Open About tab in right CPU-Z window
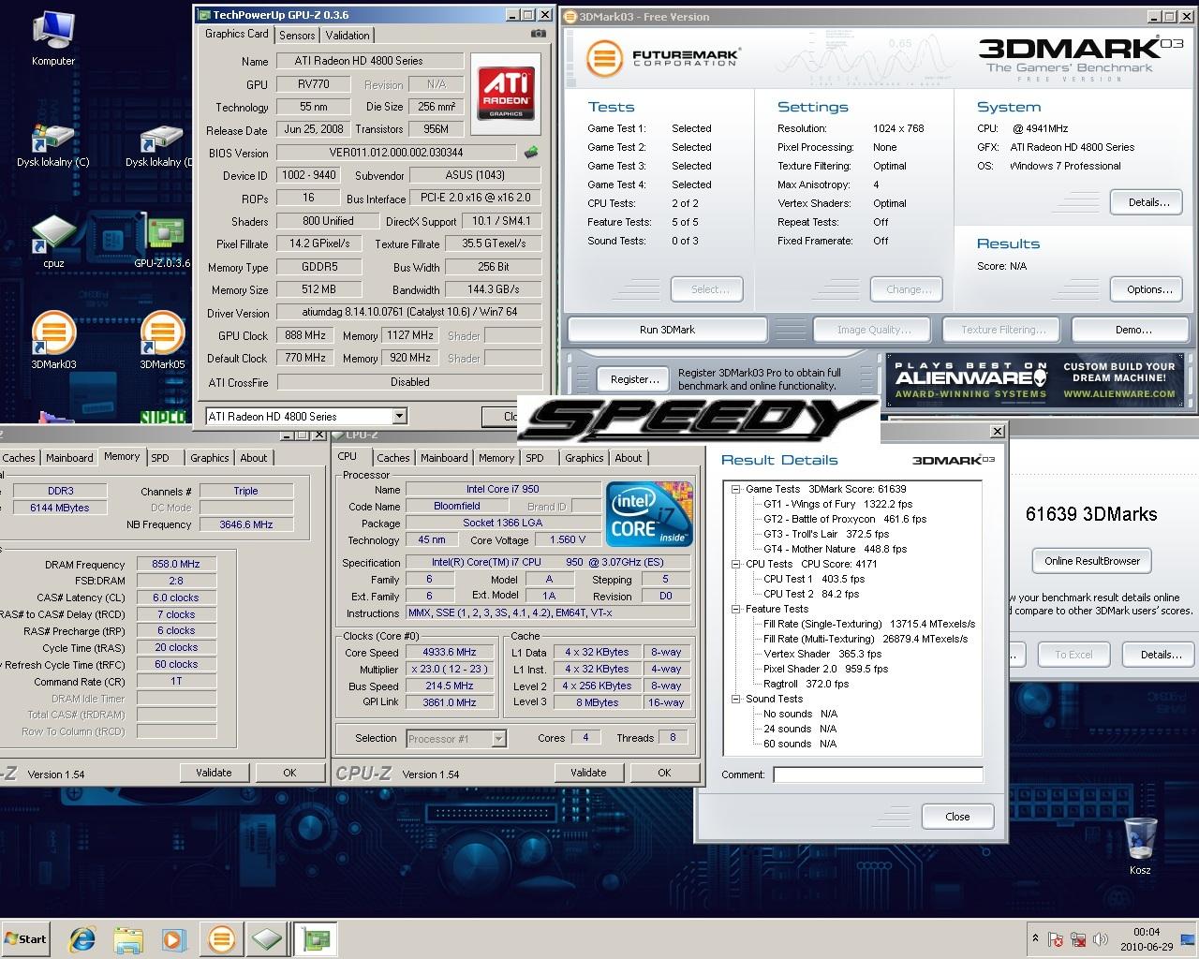This screenshot has width=1199, height=959. pyautogui.click(x=629, y=458)
